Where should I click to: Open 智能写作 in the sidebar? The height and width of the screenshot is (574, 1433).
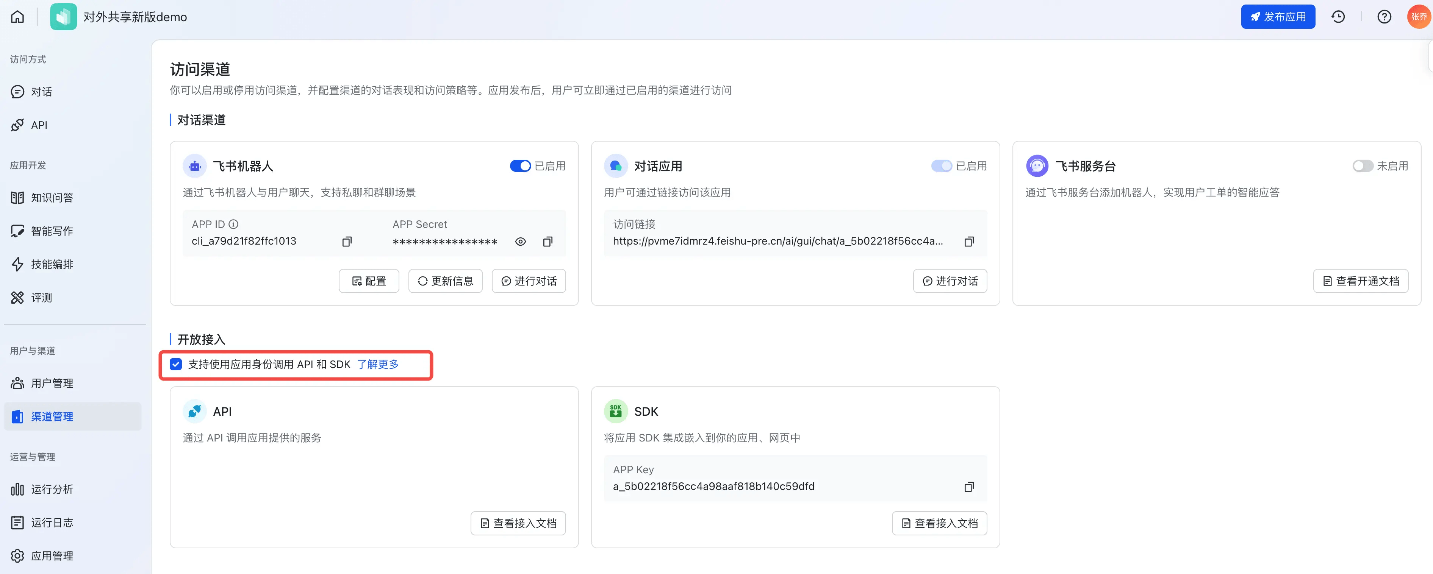(72, 231)
